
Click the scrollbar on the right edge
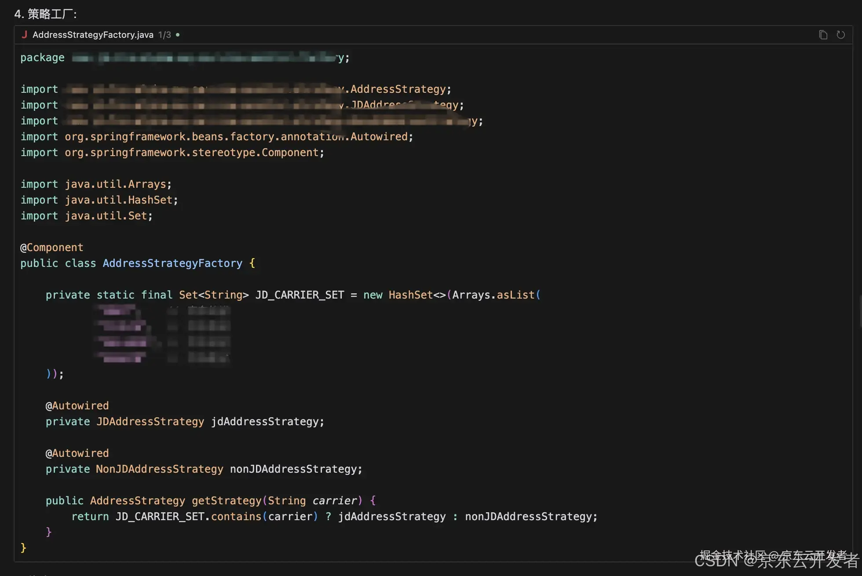pos(860,311)
